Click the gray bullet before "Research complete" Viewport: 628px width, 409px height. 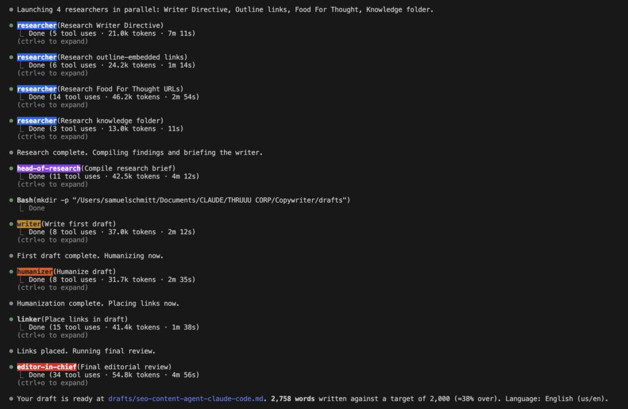[11, 153]
